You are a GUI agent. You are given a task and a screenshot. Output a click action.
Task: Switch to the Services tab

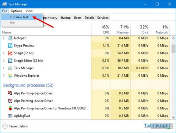pos(103,18)
